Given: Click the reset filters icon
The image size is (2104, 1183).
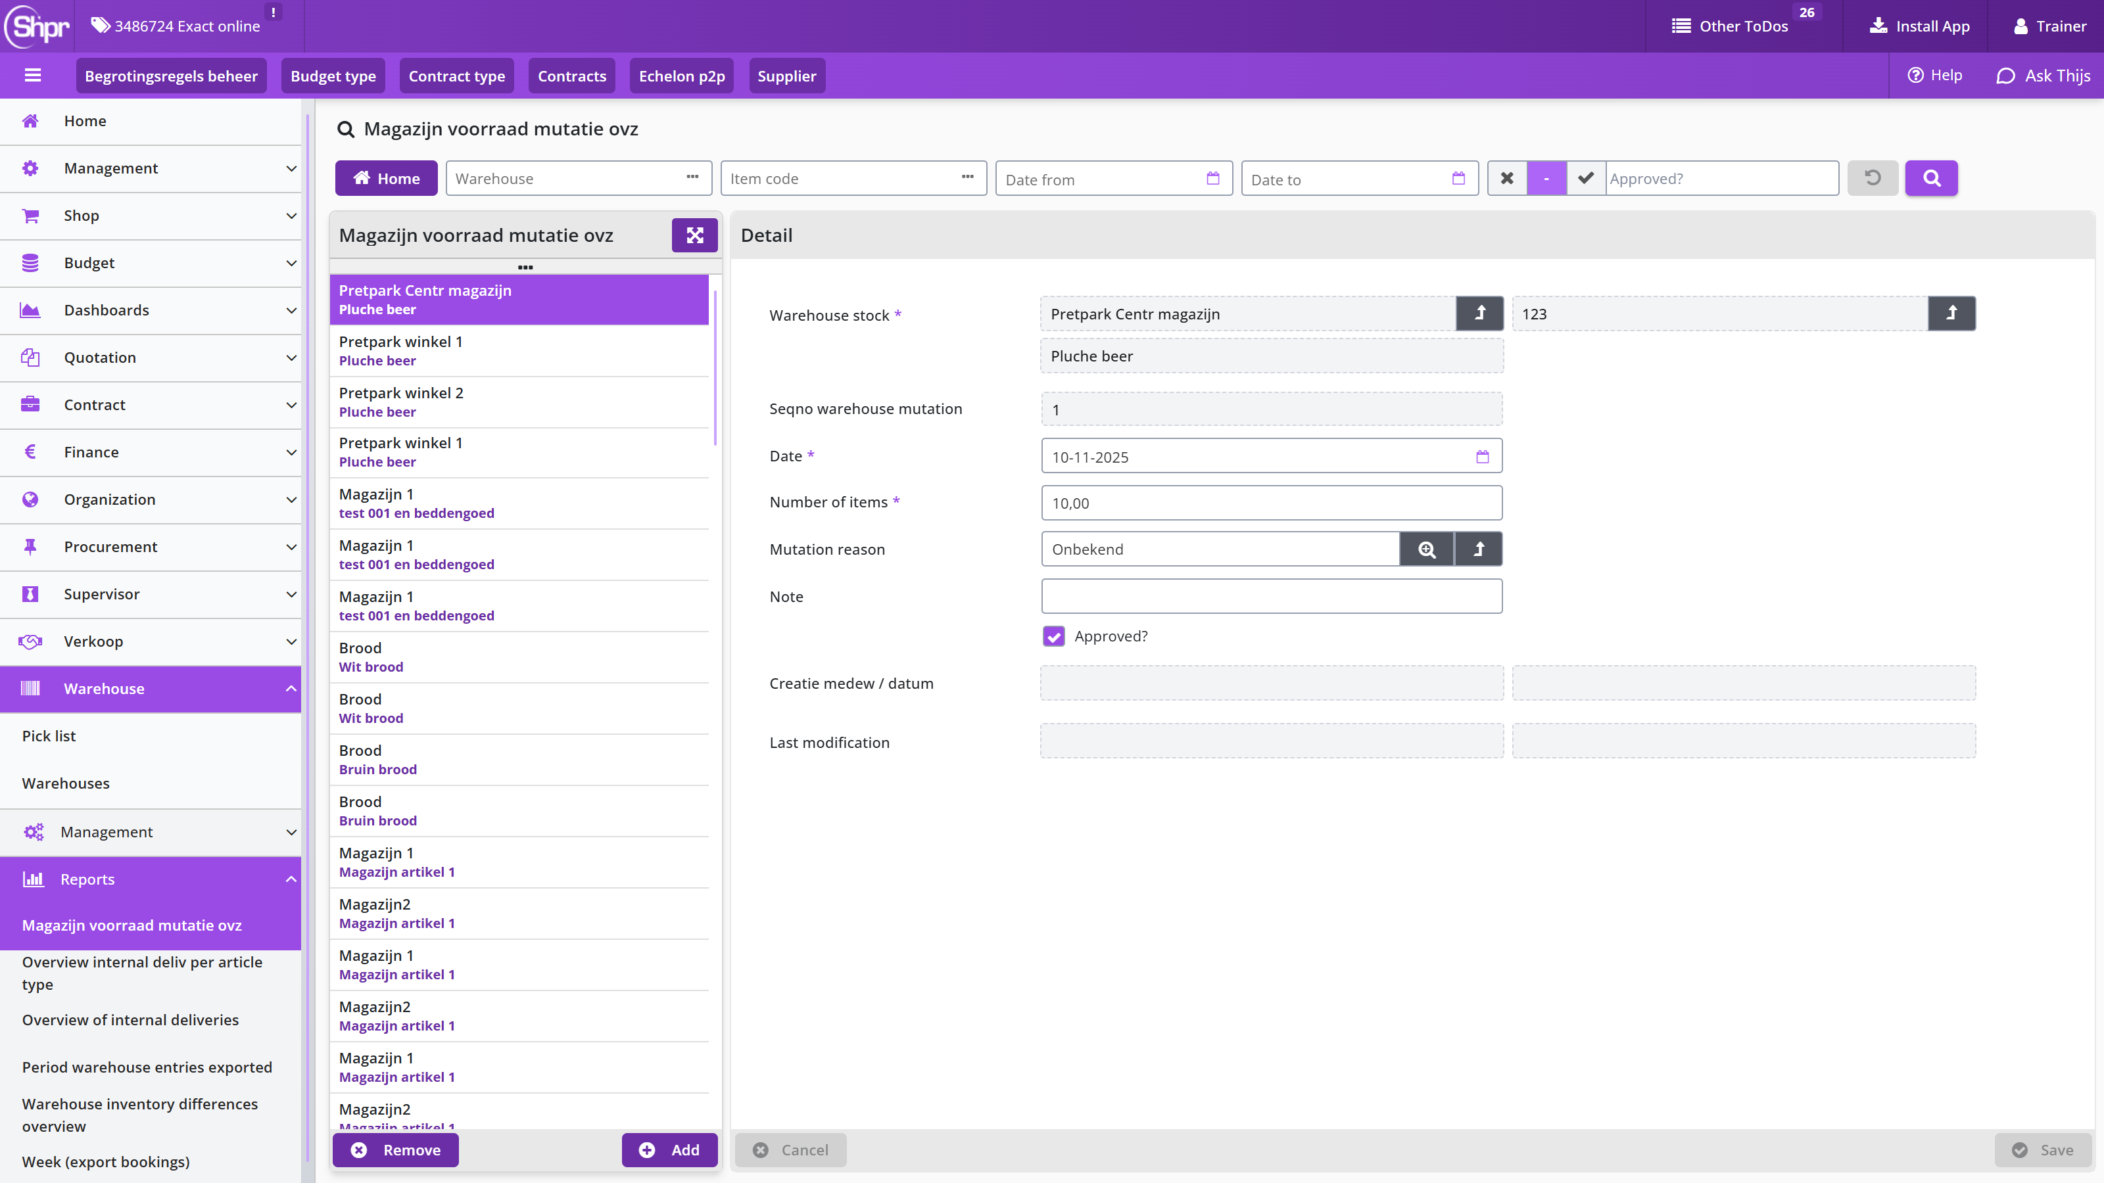Looking at the screenshot, I should [x=1873, y=178].
